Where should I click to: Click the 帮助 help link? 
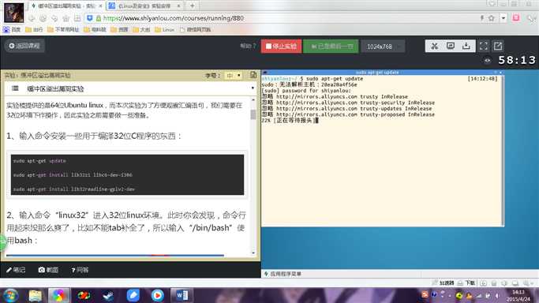point(248,46)
